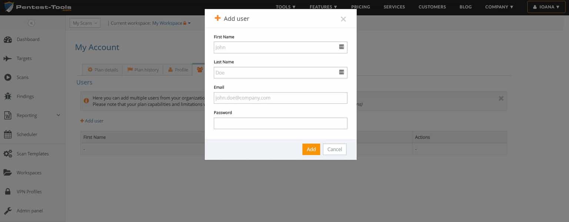Dismiss the info notification banner

pyautogui.click(x=501, y=98)
